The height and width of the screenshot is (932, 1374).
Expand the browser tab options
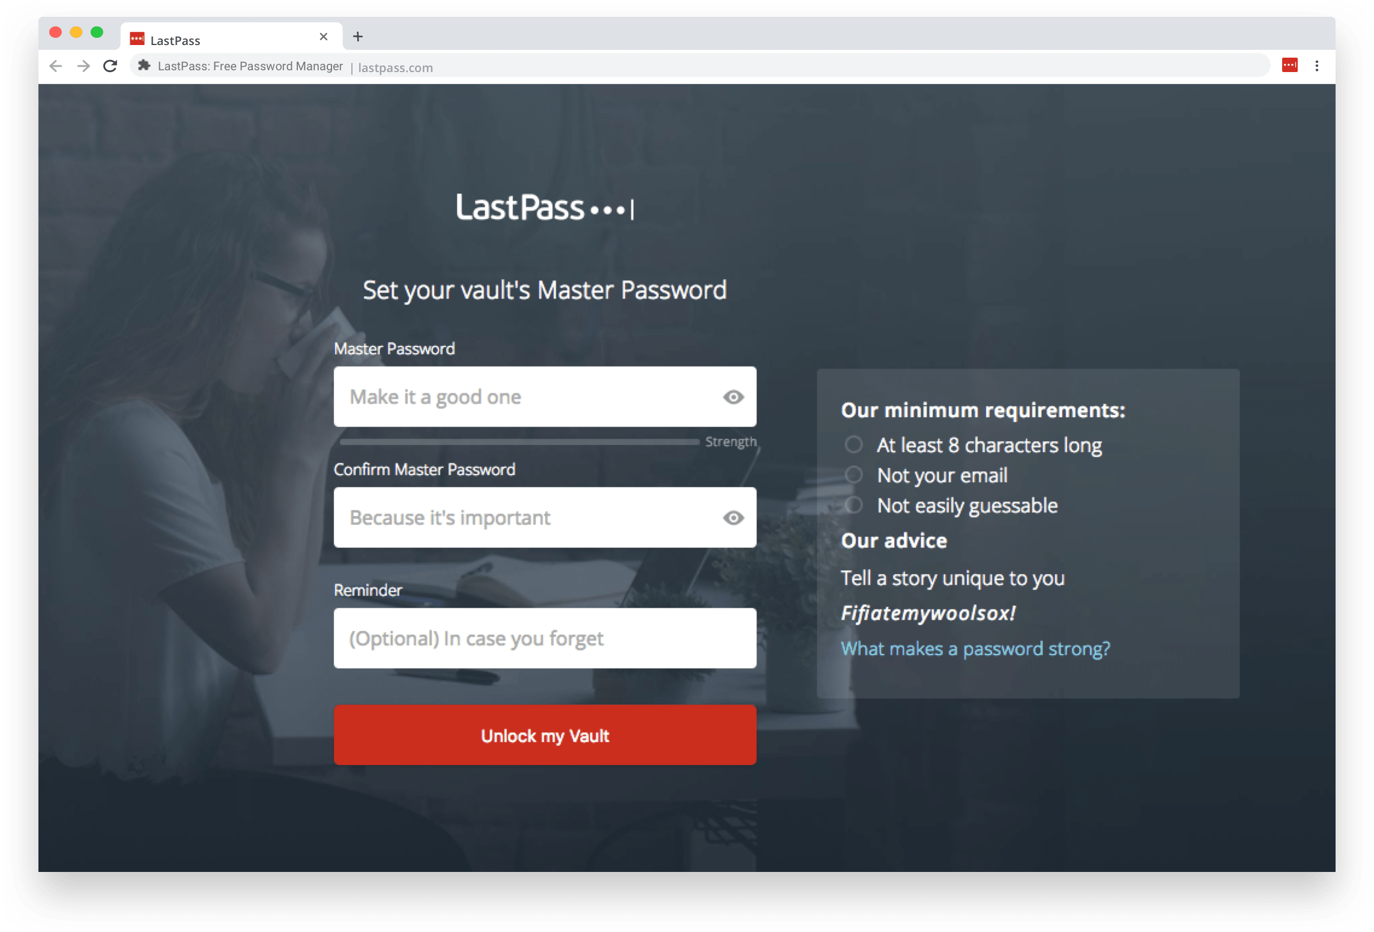point(359,38)
